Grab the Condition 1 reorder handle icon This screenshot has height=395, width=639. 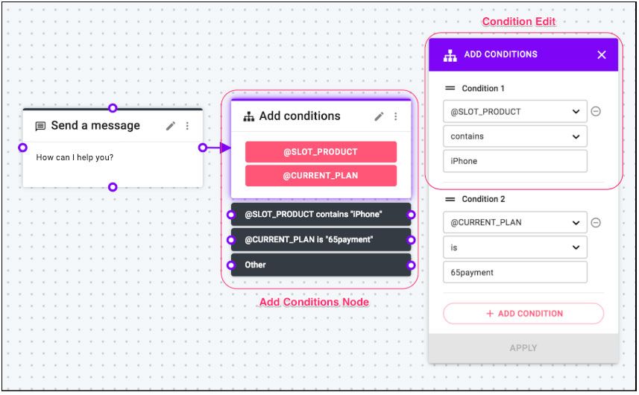pyautogui.click(x=450, y=89)
